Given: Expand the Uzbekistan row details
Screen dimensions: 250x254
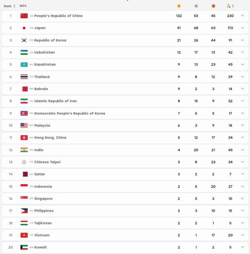Looking at the screenshot, I should point(242,52).
